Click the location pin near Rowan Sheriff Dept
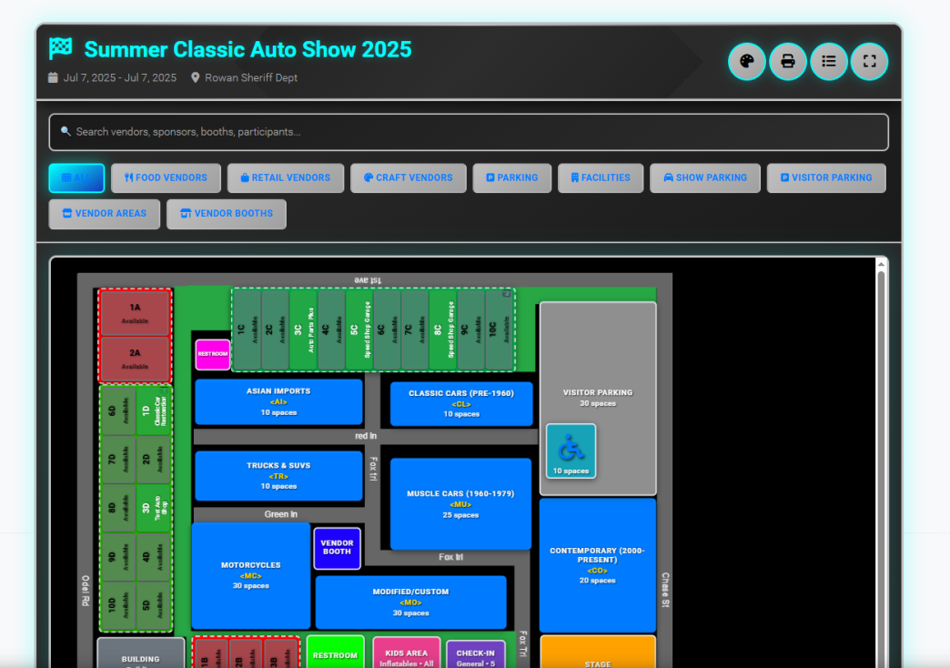Screen dimensions: 950x668 pos(194,77)
